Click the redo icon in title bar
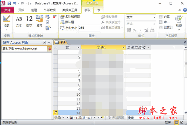Screen dimensions: 187x125 coord(22,3)
